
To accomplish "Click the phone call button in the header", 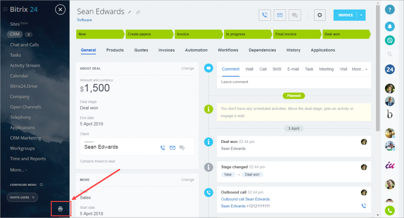I will (x=265, y=15).
